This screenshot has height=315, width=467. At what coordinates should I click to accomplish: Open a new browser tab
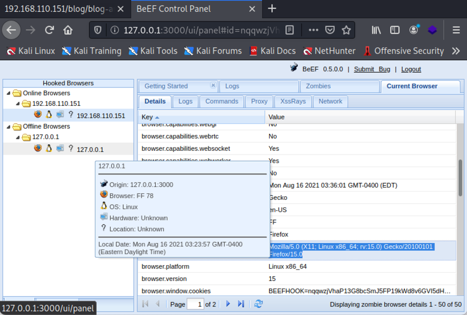coord(272,9)
